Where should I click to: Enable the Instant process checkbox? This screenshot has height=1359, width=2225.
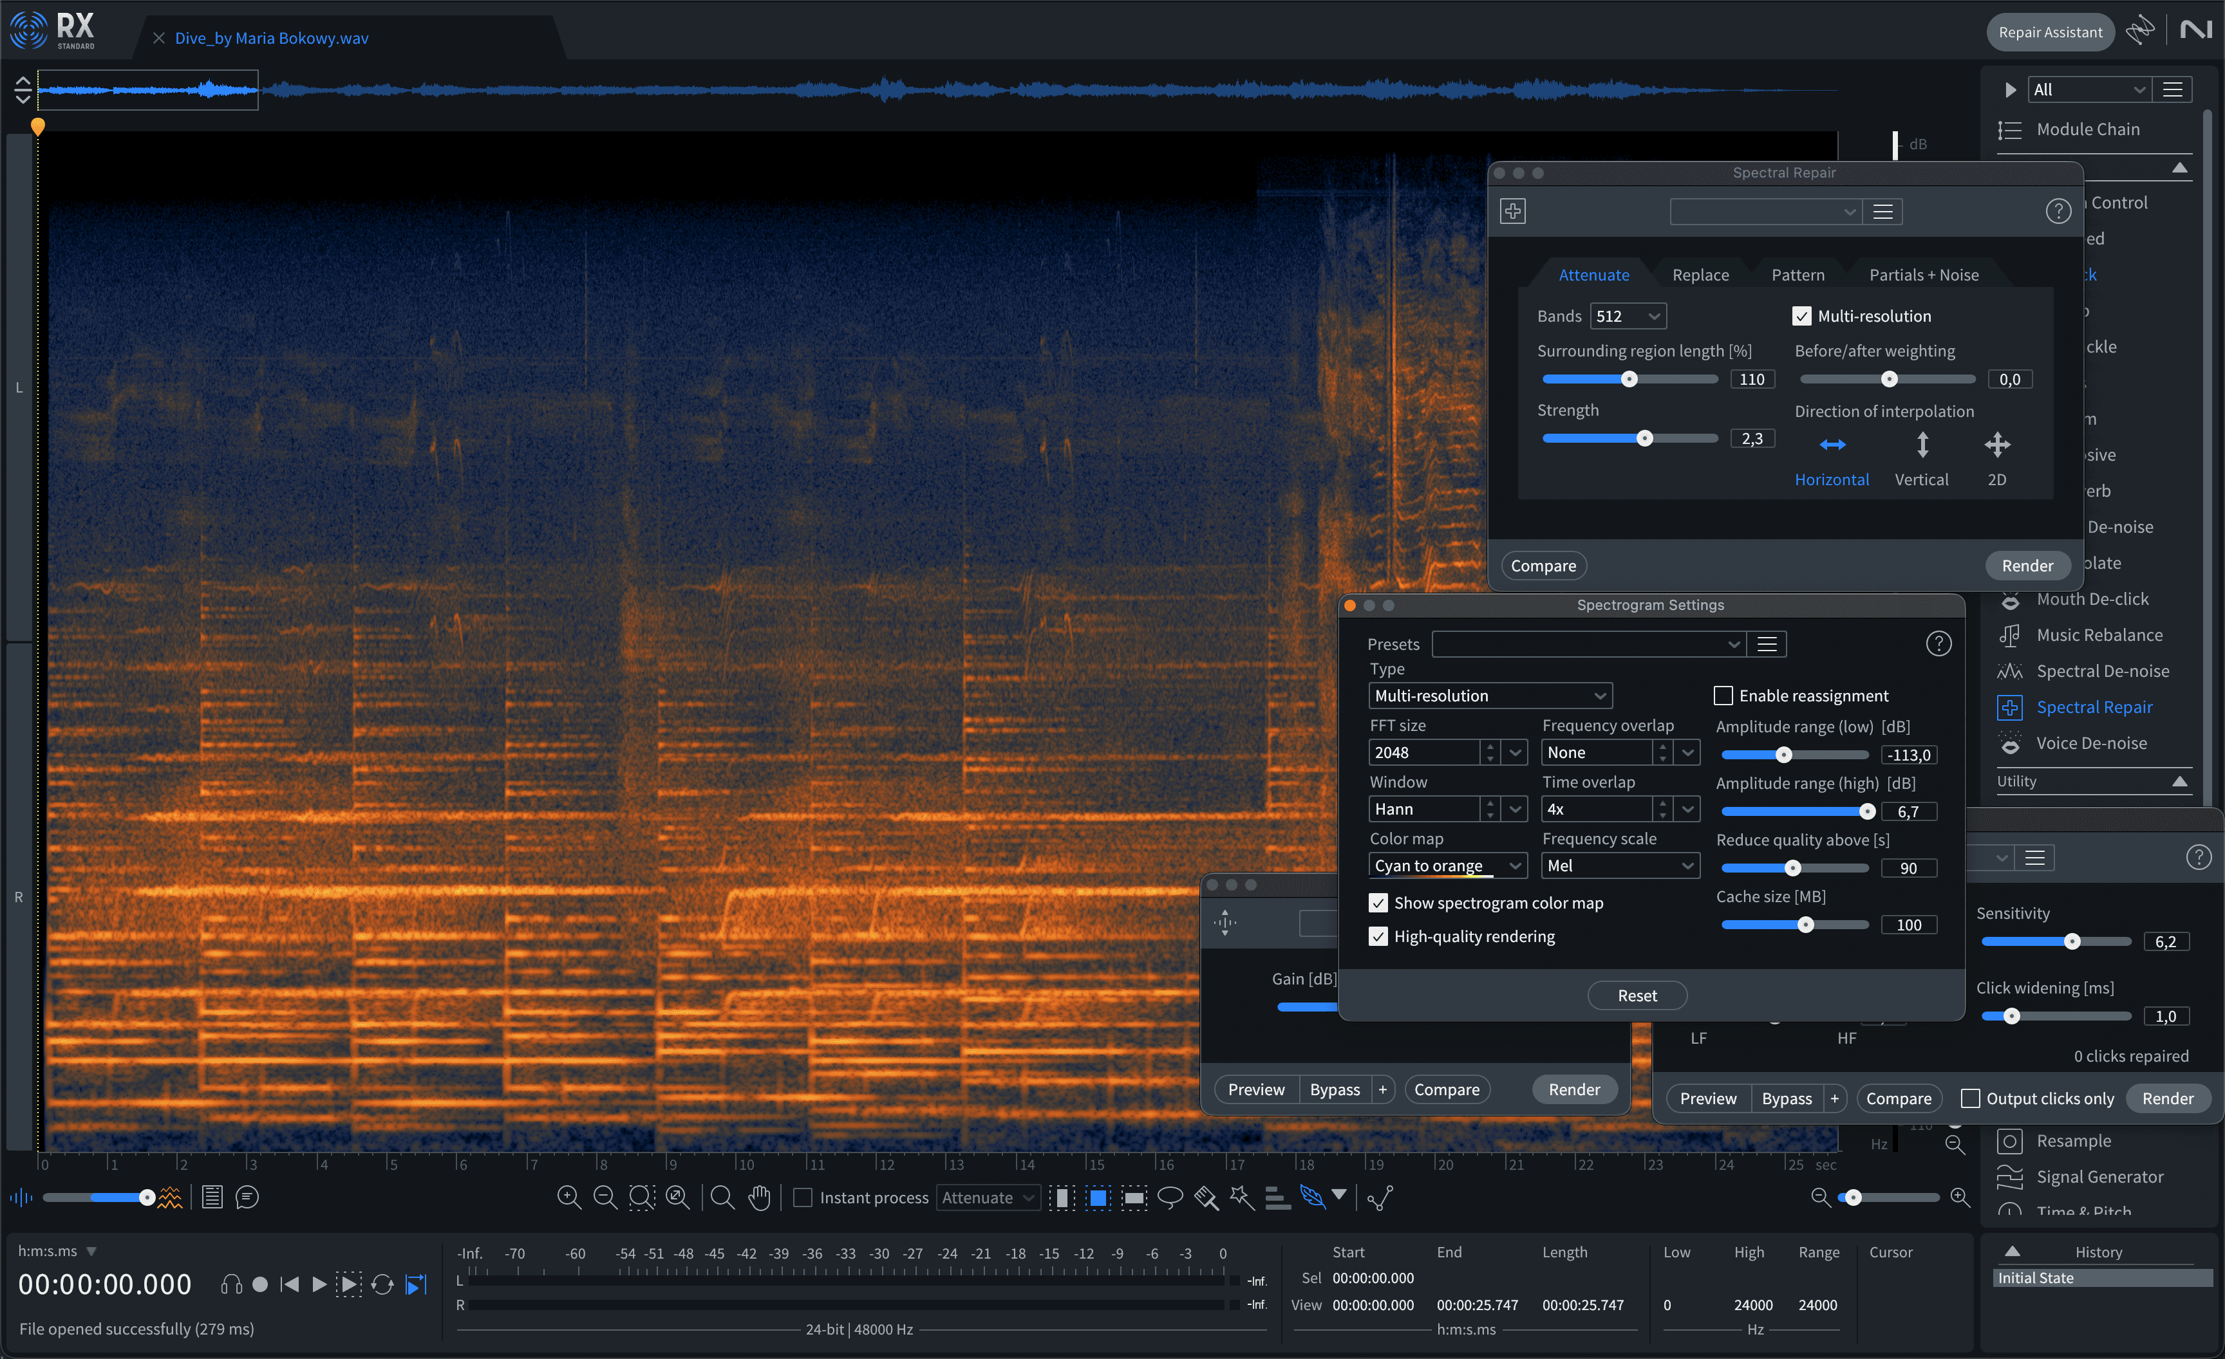pyautogui.click(x=802, y=1197)
